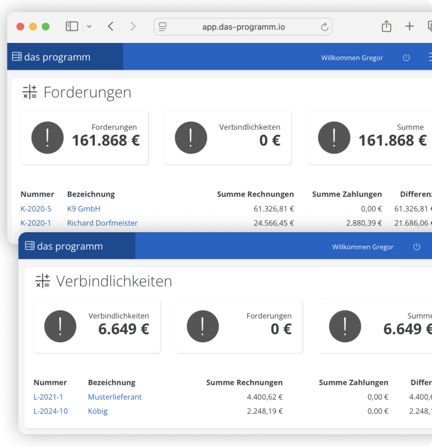Open the Safari share icon

386,26
